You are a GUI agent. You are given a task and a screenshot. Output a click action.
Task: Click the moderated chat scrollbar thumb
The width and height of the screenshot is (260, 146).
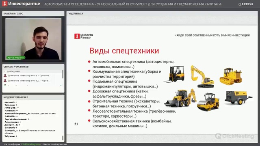pos(63,138)
